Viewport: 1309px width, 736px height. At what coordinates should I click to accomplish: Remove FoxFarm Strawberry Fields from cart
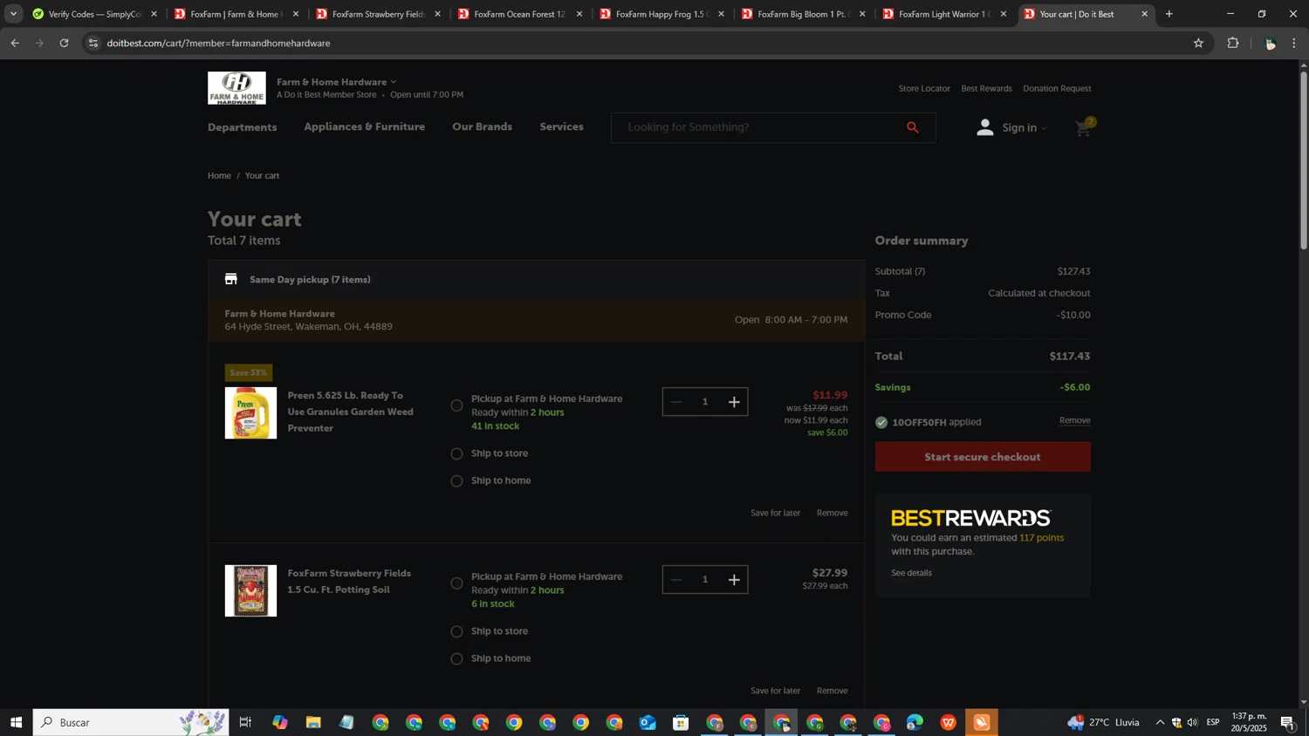click(x=832, y=691)
